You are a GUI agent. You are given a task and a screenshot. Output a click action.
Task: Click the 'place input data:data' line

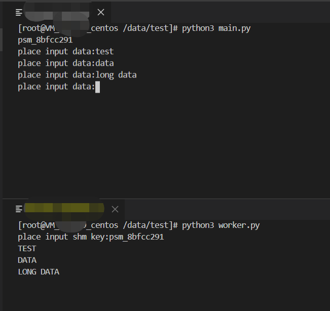pyautogui.click(x=66, y=63)
